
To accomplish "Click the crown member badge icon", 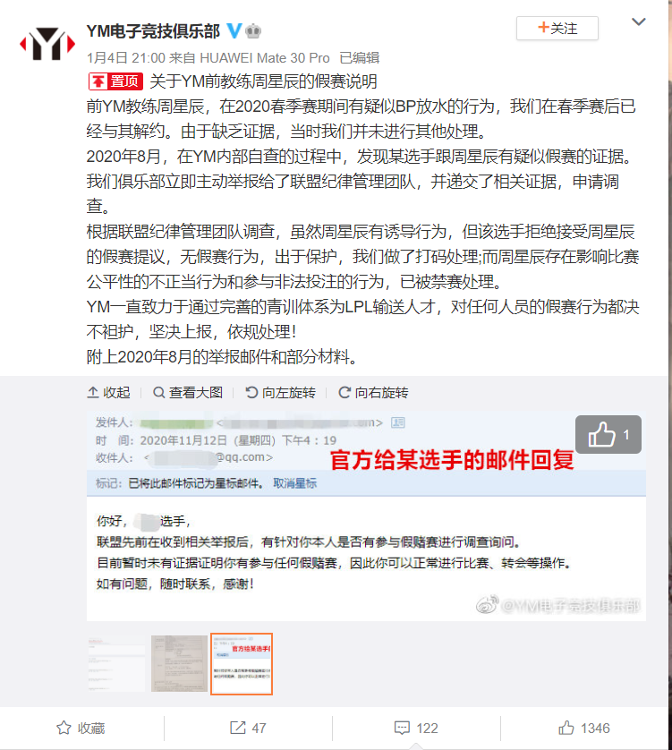I will 253,31.
